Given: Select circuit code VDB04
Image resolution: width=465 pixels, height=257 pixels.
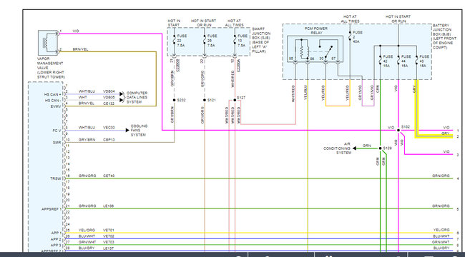Looking at the screenshot, I should (109, 91).
